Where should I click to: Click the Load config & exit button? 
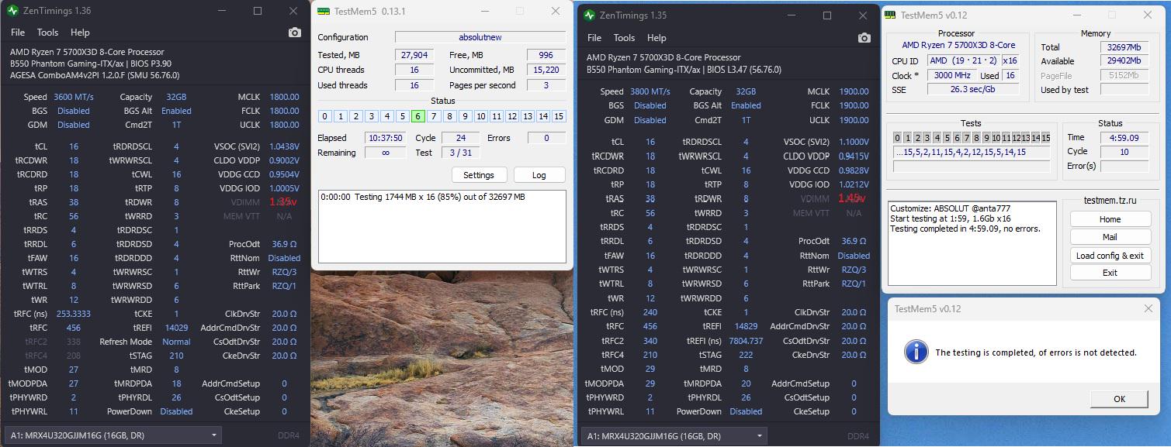(1110, 256)
